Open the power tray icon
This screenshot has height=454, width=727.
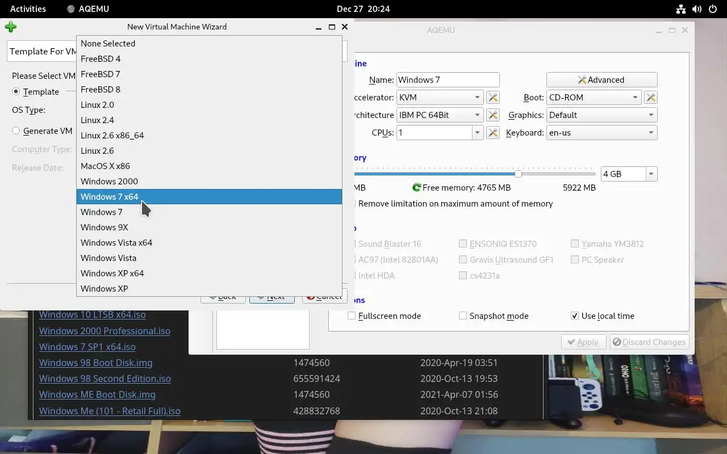pos(713,9)
